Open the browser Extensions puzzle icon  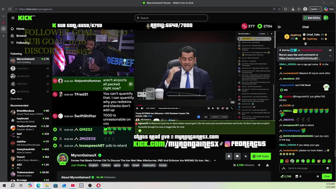pyautogui.click(x=286, y=9)
